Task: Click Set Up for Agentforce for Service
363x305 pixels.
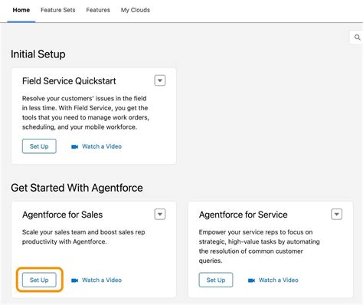Action: point(216,280)
